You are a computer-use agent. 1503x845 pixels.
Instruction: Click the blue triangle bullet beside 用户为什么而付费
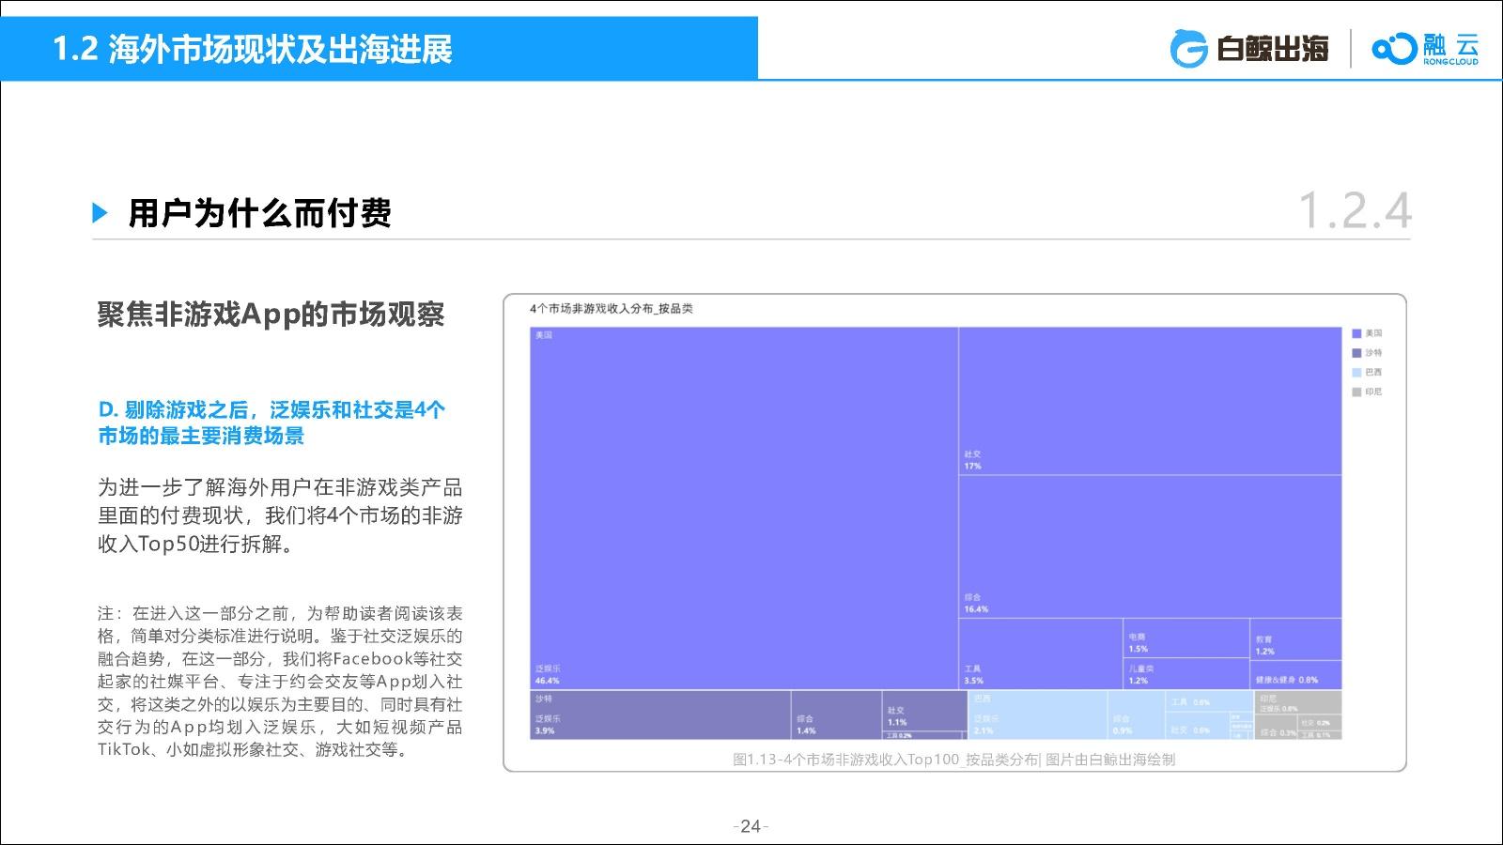[101, 213]
